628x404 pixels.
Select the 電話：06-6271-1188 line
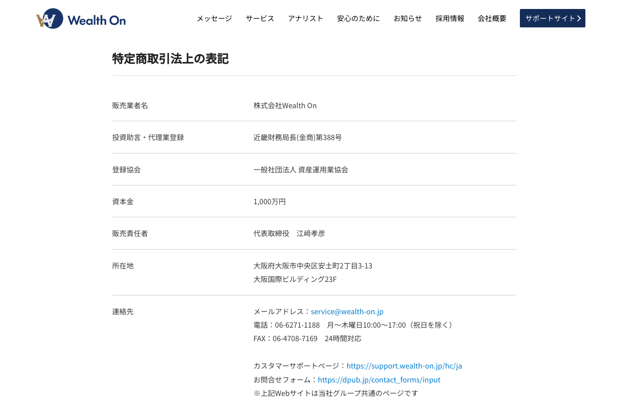click(354, 325)
